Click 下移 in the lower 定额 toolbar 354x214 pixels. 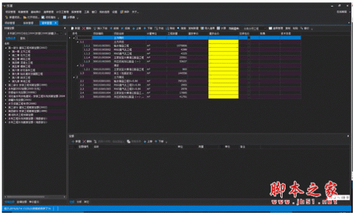(159, 141)
